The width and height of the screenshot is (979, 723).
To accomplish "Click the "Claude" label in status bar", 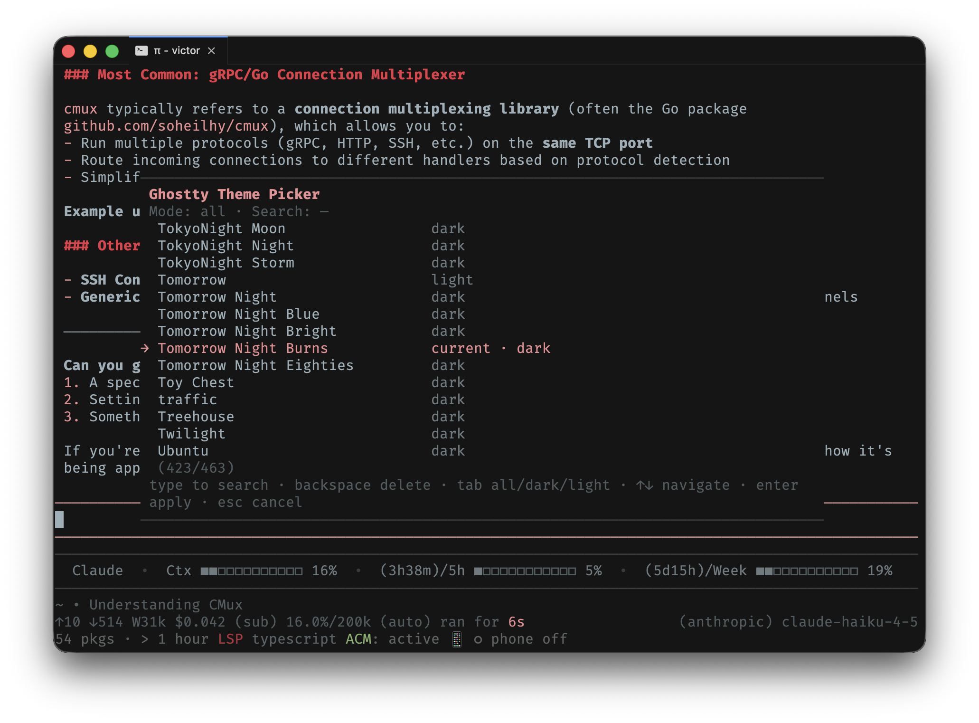I will pos(97,571).
